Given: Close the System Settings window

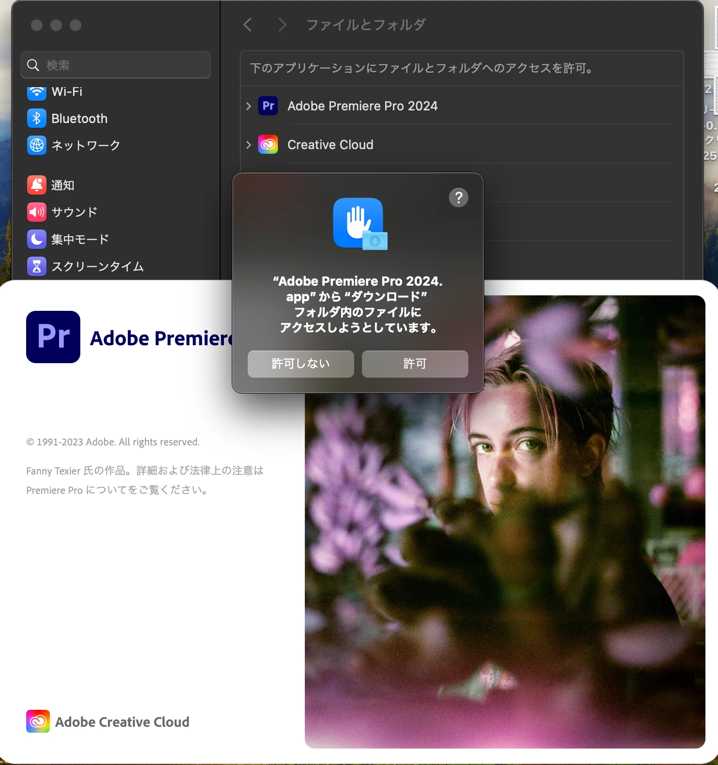Looking at the screenshot, I should pos(37,25).
